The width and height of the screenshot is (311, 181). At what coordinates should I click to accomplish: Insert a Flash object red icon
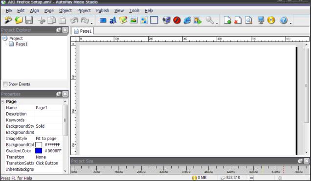click(177, 20)
